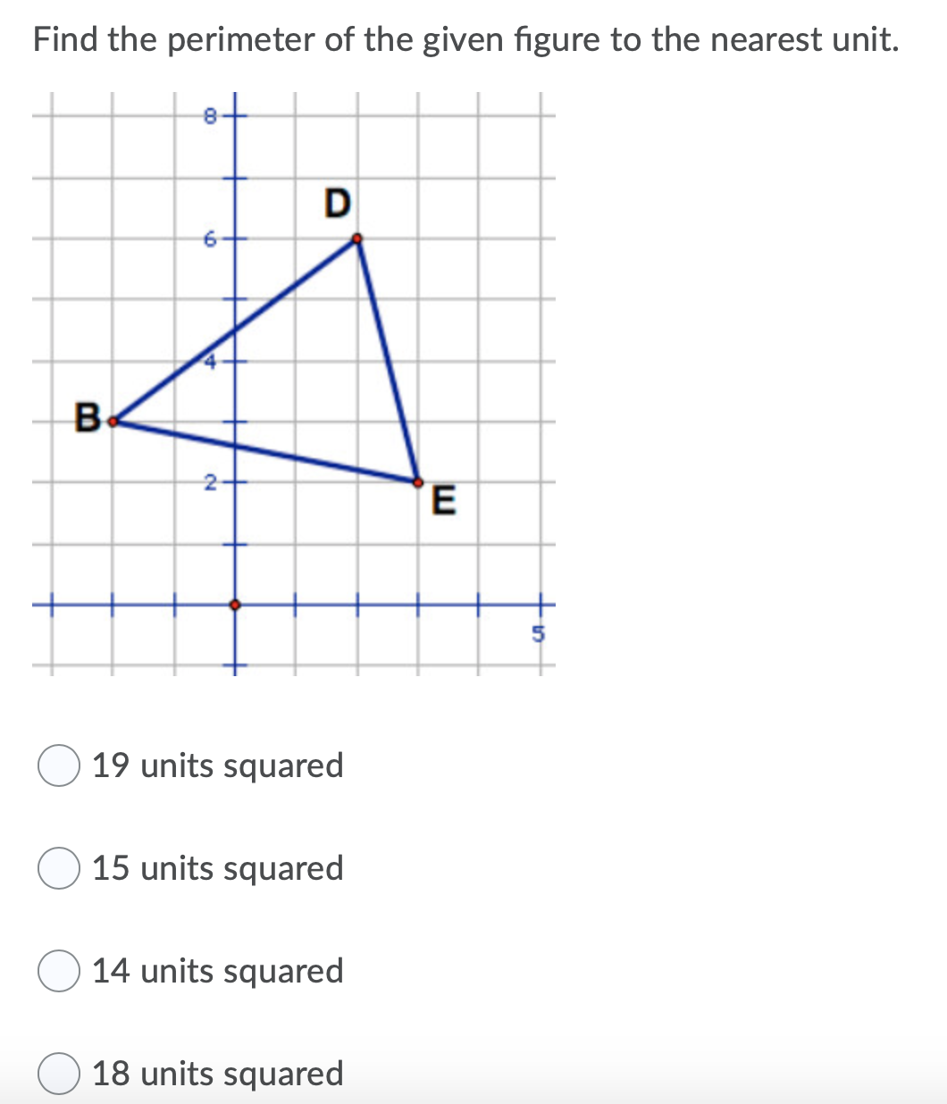Image resolution: width=947 pixels, height=1104 pixels.
Task: Click the red origin point on the graph
Action: [x=234, y=605]
